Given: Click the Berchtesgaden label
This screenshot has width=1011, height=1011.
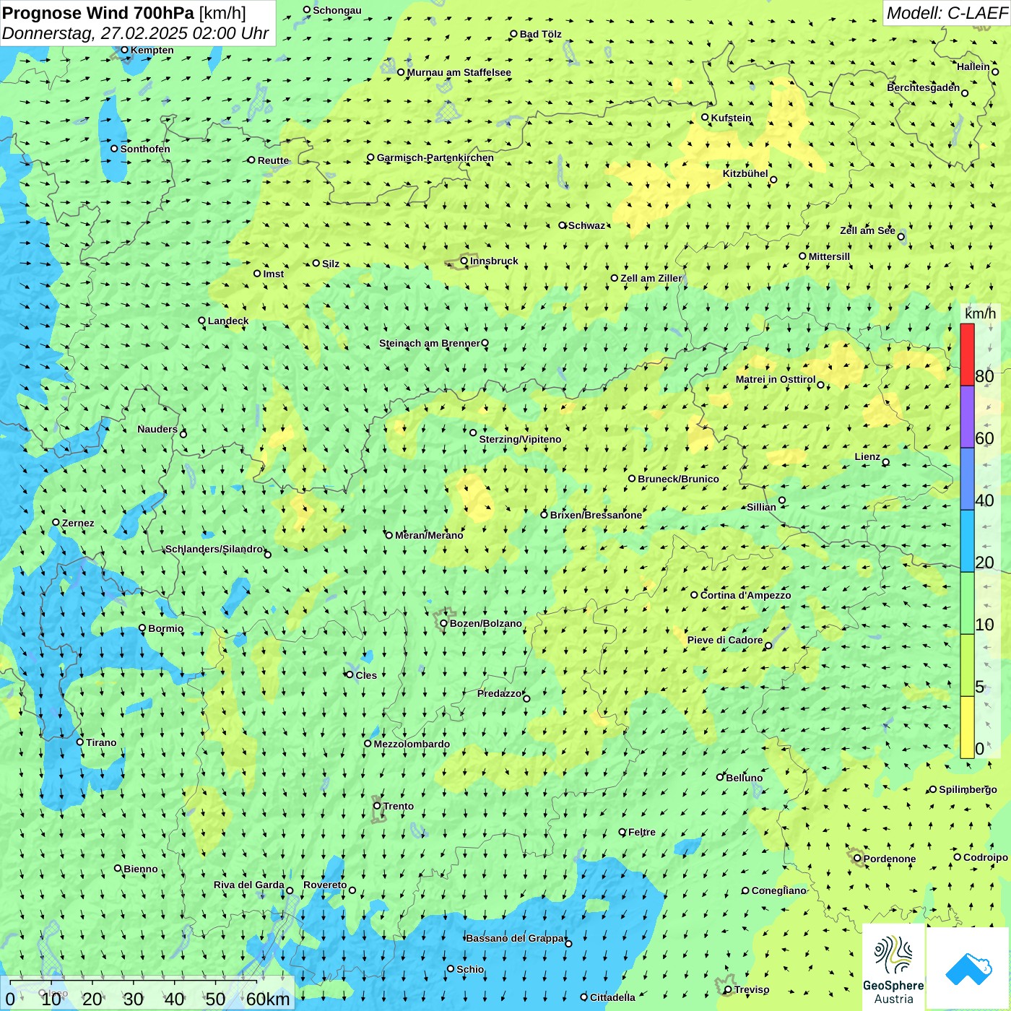Looking at the screenshot, I should pyautogui.click(x=923, y=87).
